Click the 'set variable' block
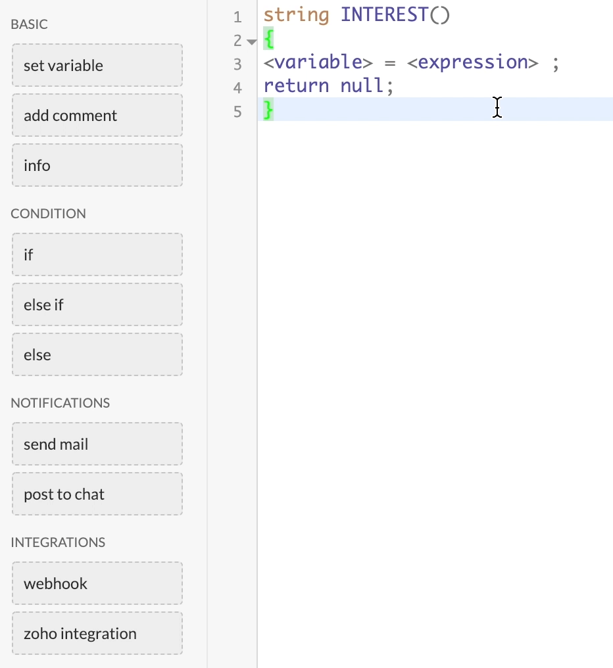 (97, 66)
